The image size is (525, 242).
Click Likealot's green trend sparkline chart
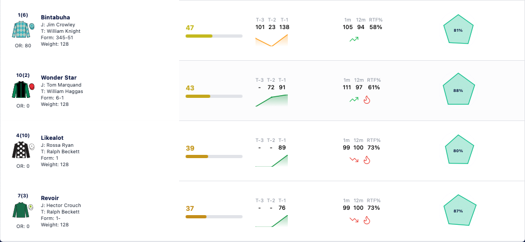(x=272, y=161)
